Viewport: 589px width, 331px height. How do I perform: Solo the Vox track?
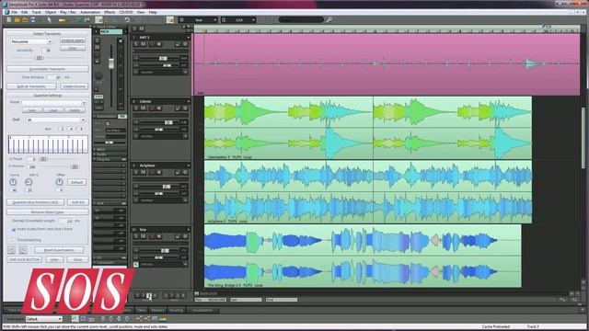click(x=136, y=236)
